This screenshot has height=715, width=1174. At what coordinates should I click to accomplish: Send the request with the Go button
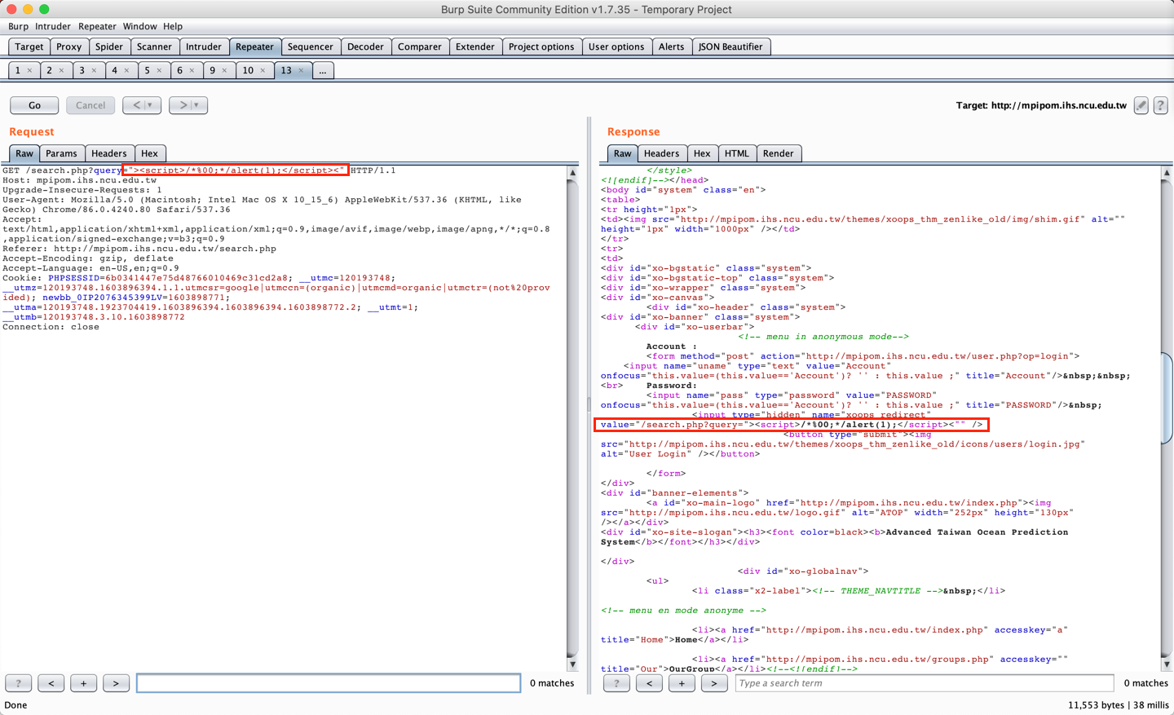(x=34, y=105)
